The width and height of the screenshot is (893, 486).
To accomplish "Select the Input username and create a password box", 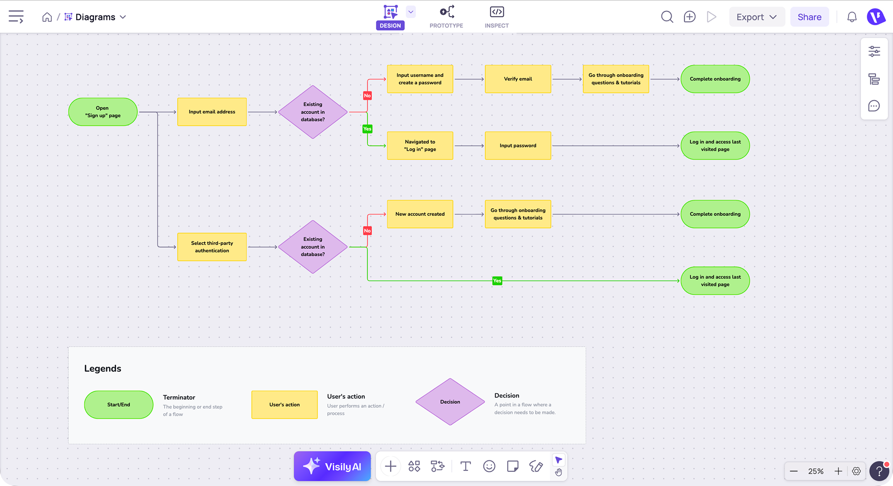I will pyautogui.click(x=420, y=79).
